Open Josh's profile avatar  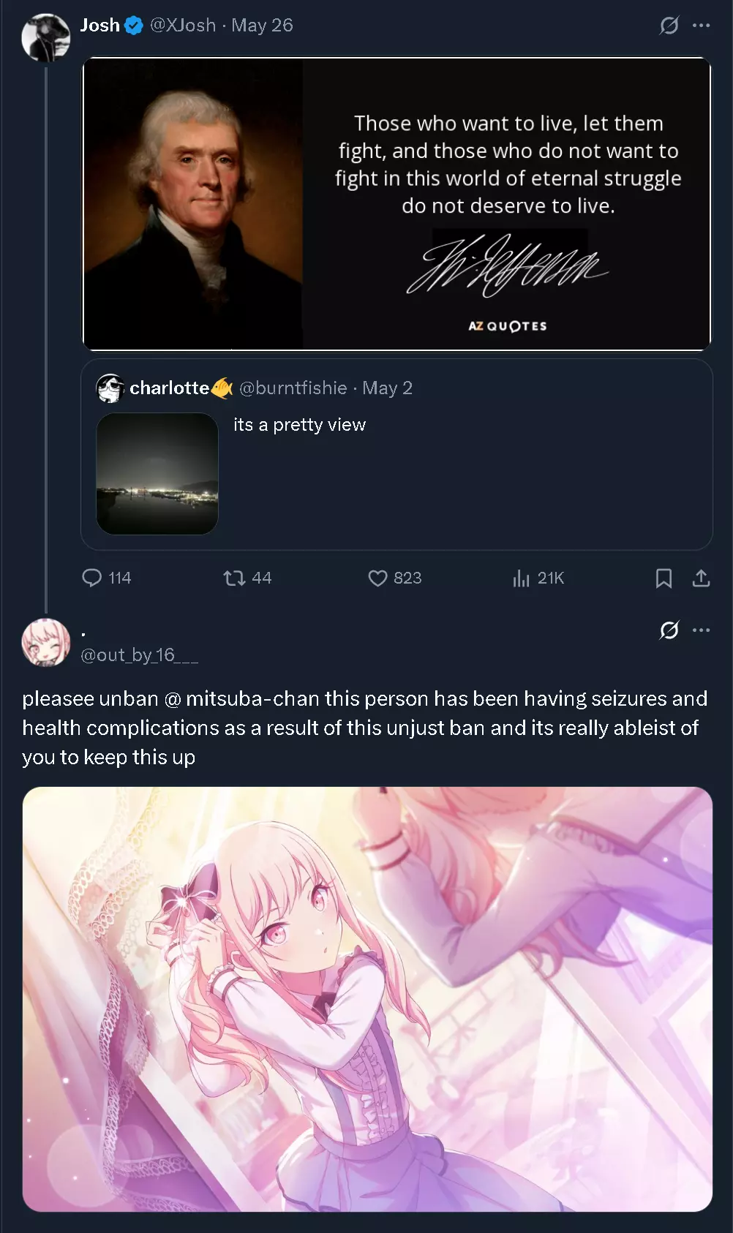click(46, 38)
